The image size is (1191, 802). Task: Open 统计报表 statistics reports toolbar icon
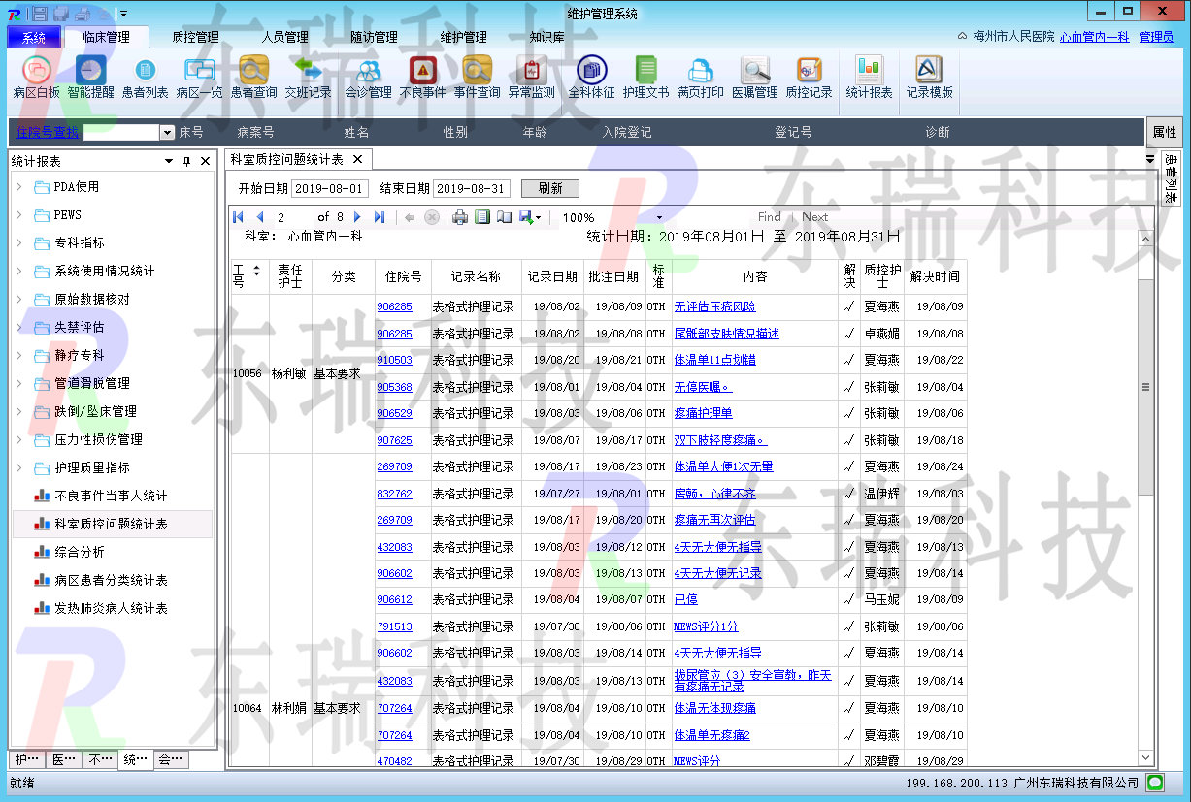[x=869, y=78]
